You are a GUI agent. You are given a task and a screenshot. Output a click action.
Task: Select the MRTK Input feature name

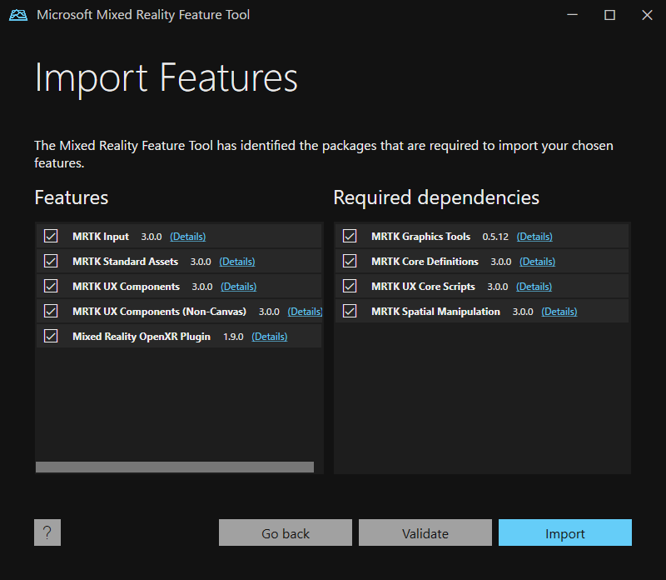[101, 237]
